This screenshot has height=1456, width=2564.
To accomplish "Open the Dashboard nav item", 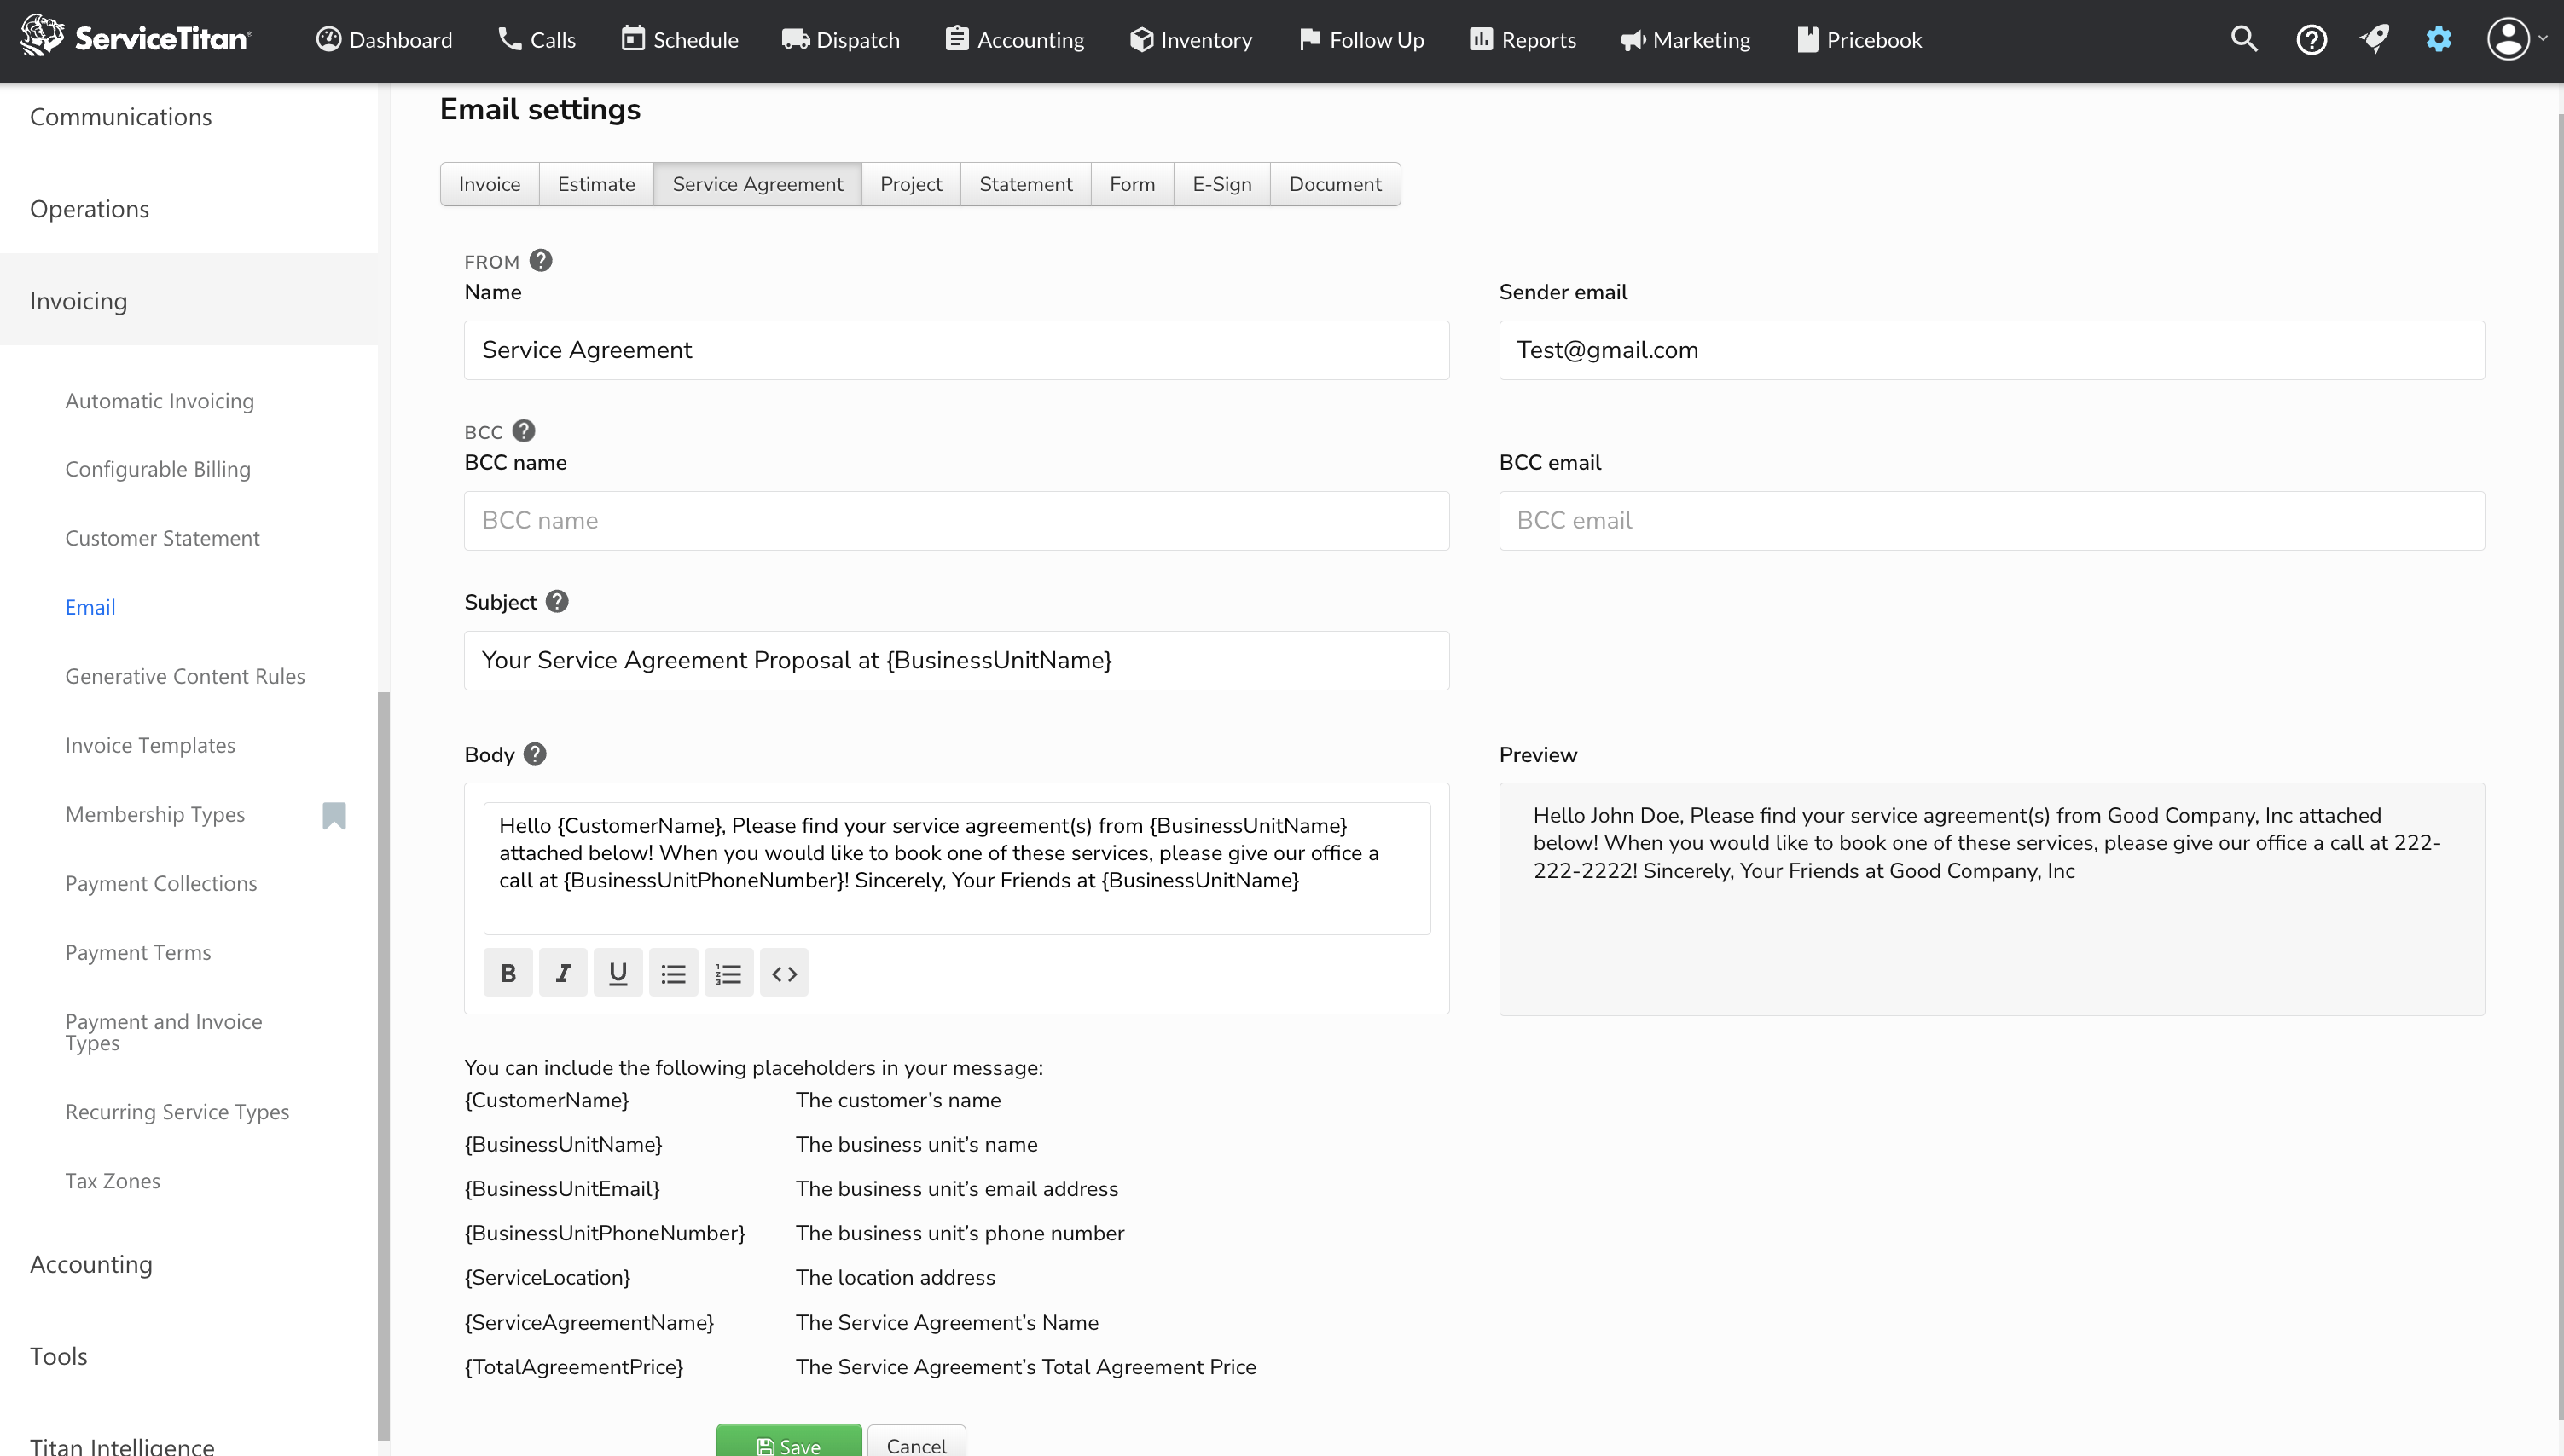I will point(384,39).
